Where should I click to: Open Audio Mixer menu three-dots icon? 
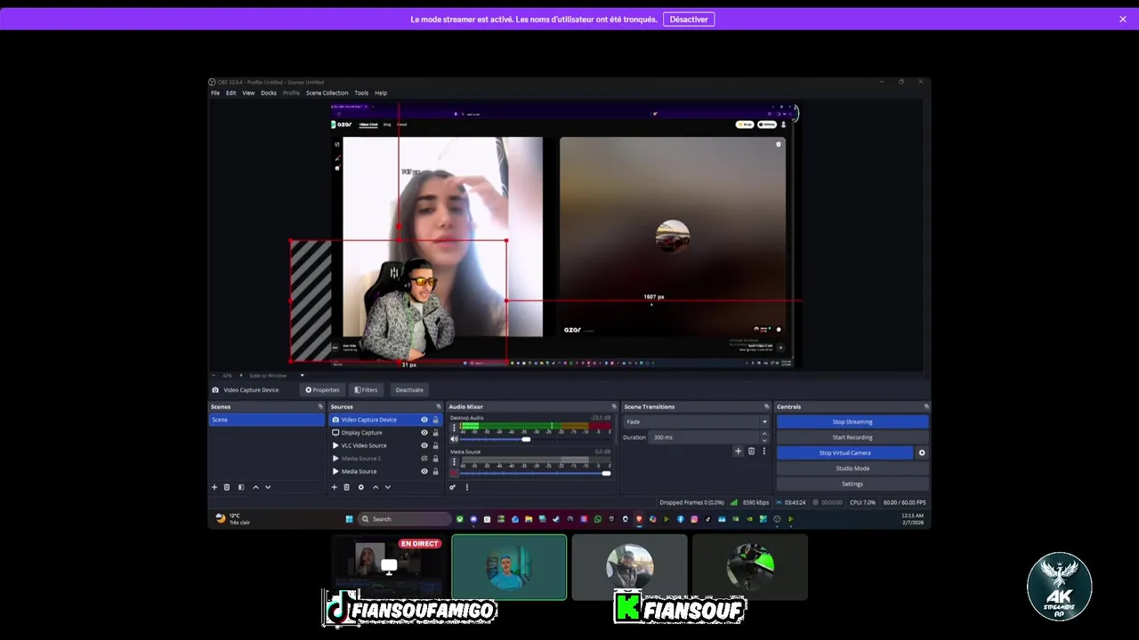coord(467,487)
